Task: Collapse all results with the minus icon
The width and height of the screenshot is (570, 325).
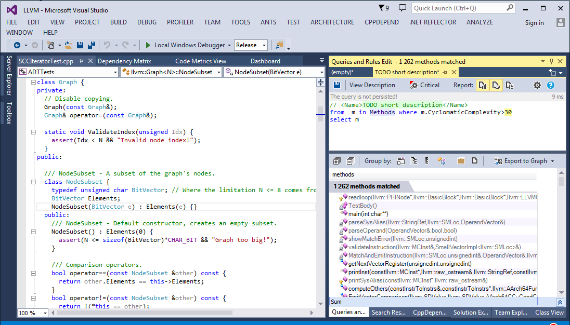Action: [351, 161]
